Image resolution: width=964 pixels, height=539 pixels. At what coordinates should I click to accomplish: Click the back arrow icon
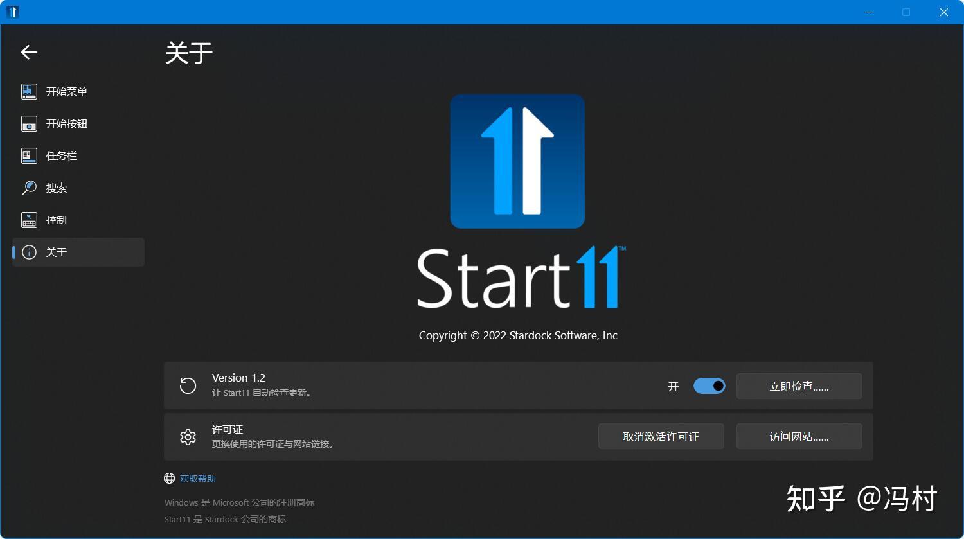tap(30, 52)
